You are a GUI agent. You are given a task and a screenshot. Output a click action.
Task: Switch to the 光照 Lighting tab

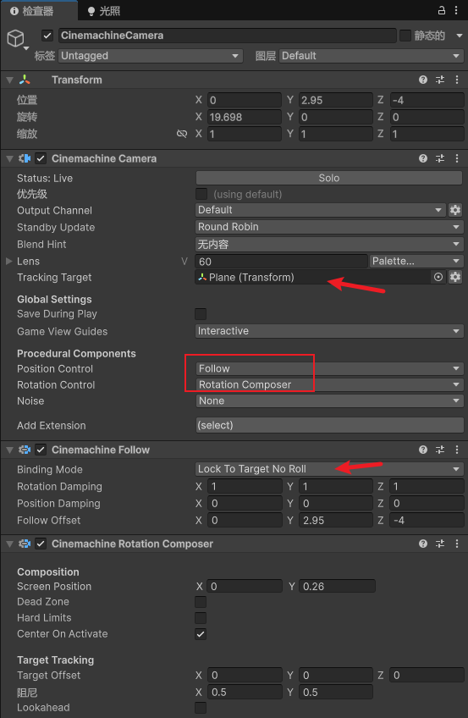point(104,11)
